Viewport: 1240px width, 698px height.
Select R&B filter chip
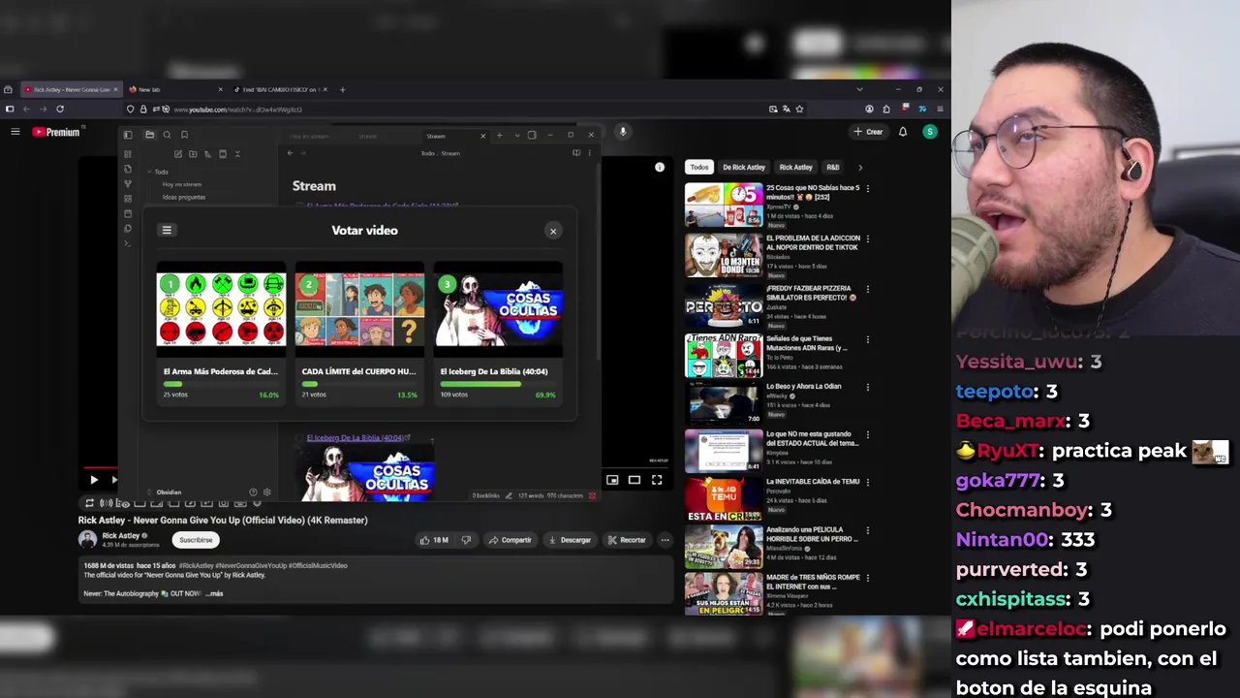tap(833, 167)
